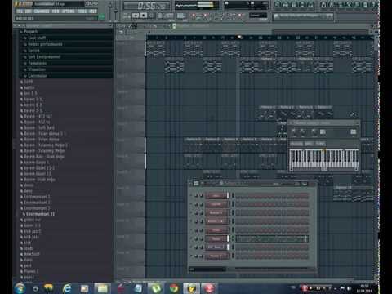Switch to the FUNC tab in channel settings
The width and height of the screenshot is (392, 294).
(320, 144)
